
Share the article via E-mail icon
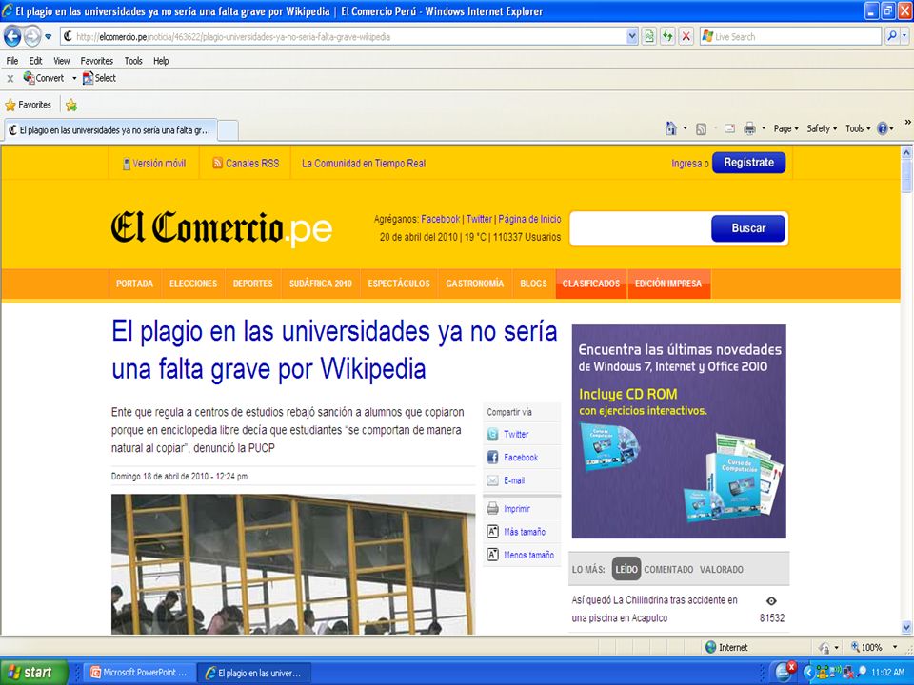[x=492, y=480]
